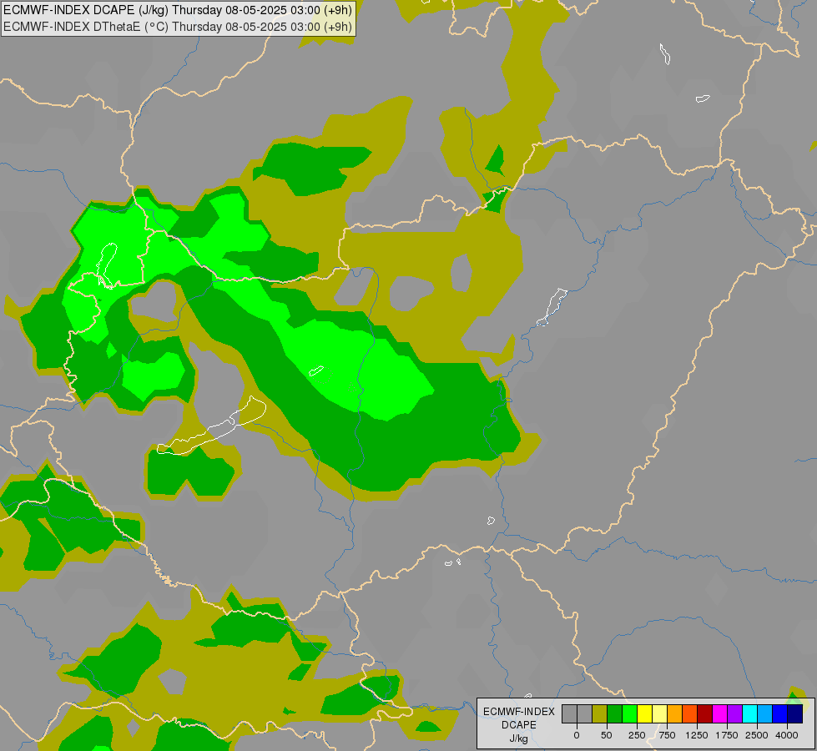Click the Lake Neusiedl outline on the map

[106, 265]
